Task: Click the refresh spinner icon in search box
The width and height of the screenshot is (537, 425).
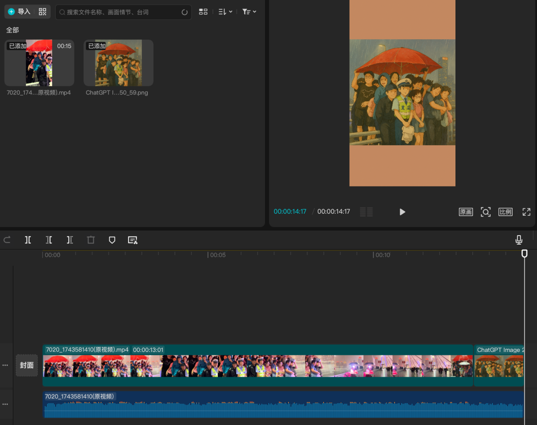Action: pyautogui.click(x=184, y=12)
